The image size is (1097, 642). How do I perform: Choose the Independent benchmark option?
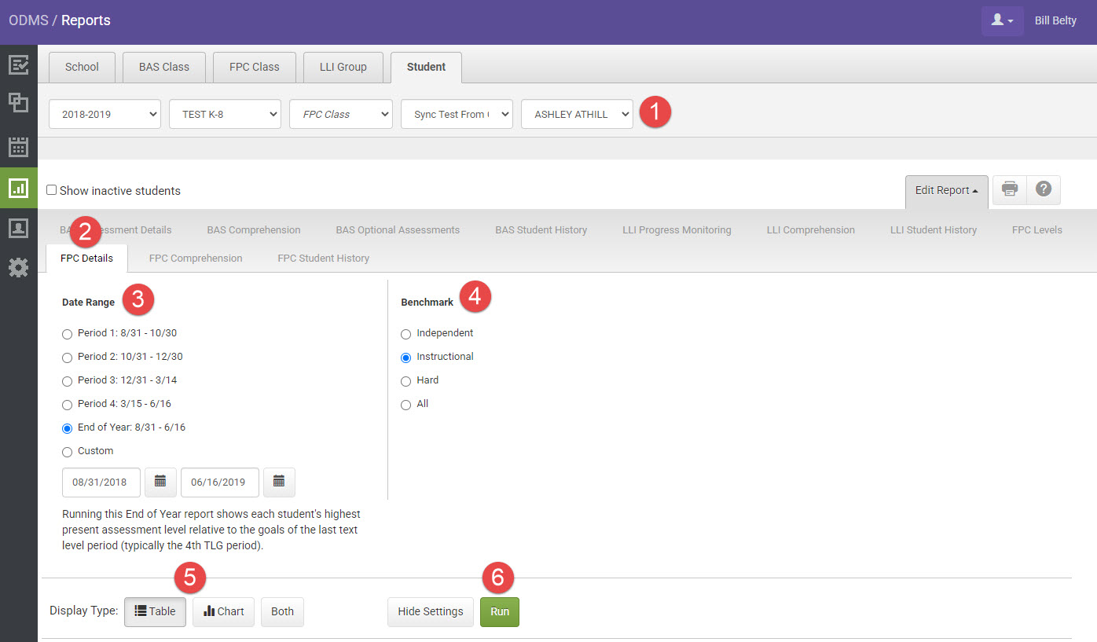pos(406,334)
